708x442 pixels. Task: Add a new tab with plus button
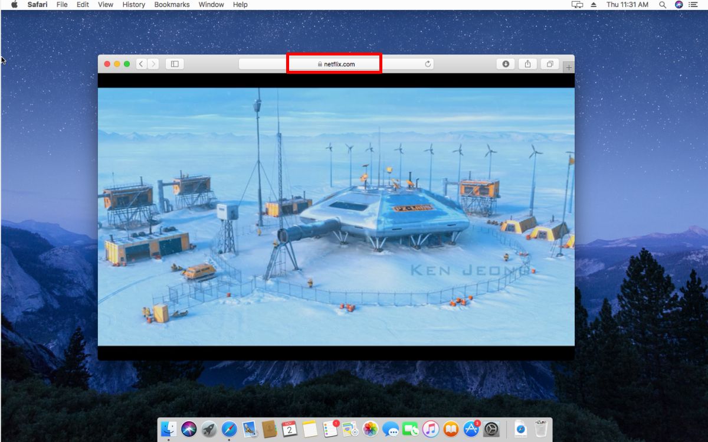pyautogui.click(x=569, y=68)
